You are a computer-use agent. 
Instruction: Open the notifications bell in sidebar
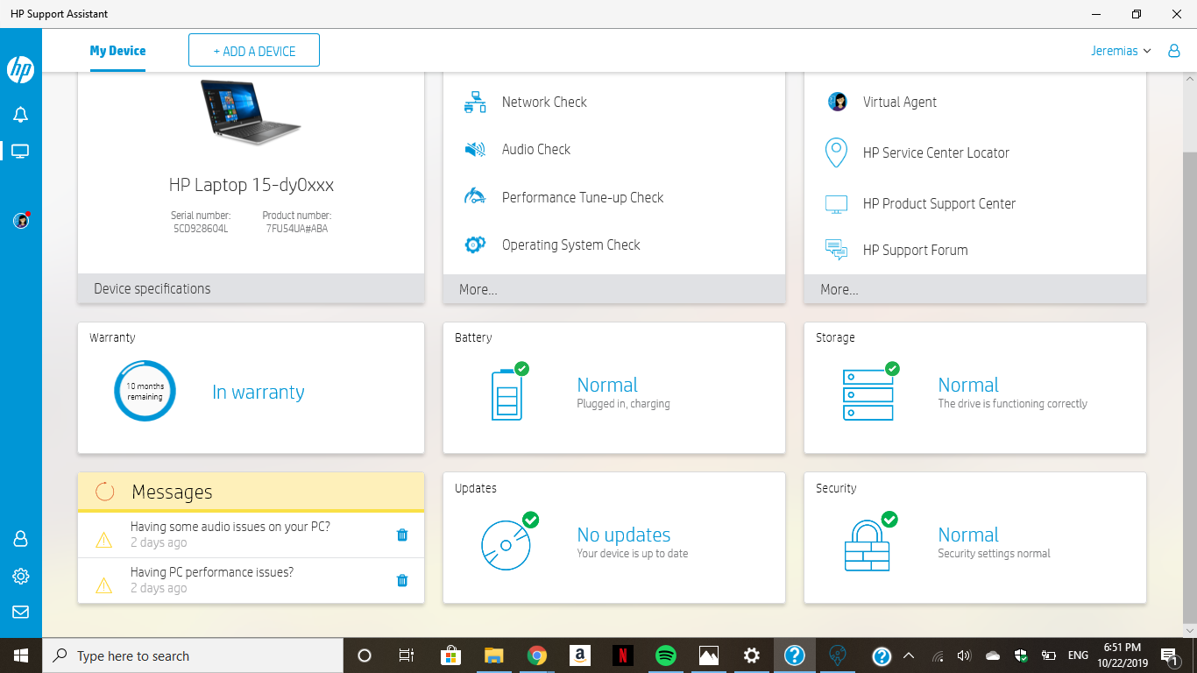tap(20, 114)
